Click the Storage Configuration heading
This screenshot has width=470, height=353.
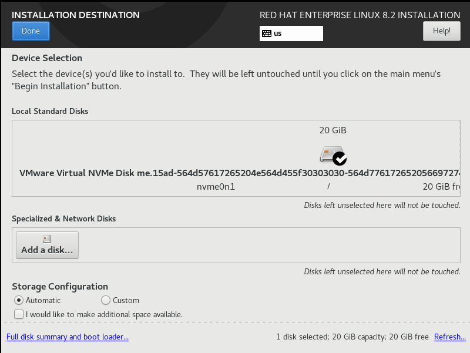[x=60, y=287]
